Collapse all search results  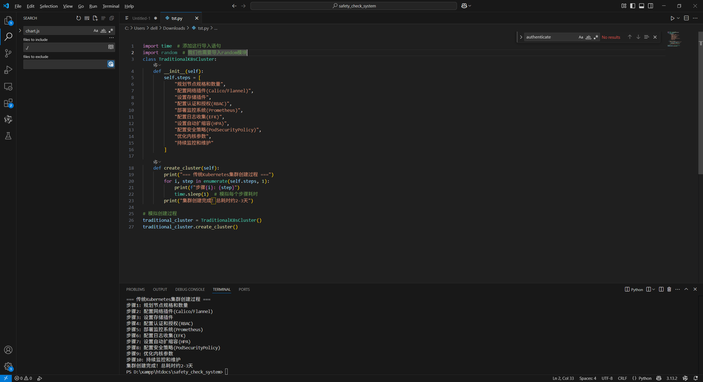tap(111, 18)
